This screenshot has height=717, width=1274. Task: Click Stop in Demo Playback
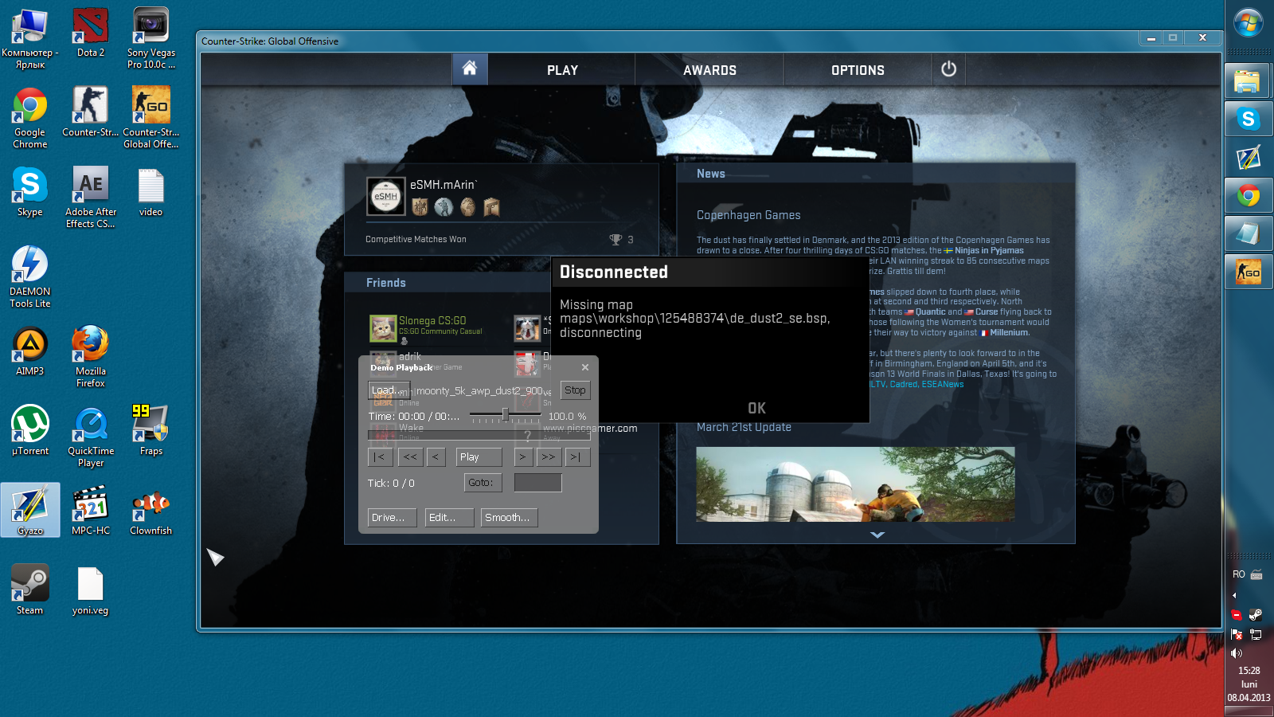tap(575, 390)
